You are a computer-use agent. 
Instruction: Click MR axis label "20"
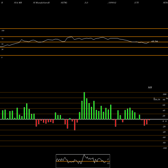[164, 116]
